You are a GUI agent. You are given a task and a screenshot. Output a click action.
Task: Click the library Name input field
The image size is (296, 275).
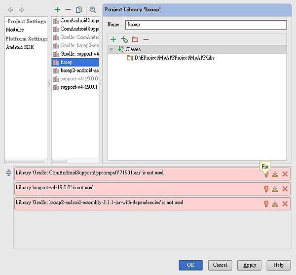(206, 25)
